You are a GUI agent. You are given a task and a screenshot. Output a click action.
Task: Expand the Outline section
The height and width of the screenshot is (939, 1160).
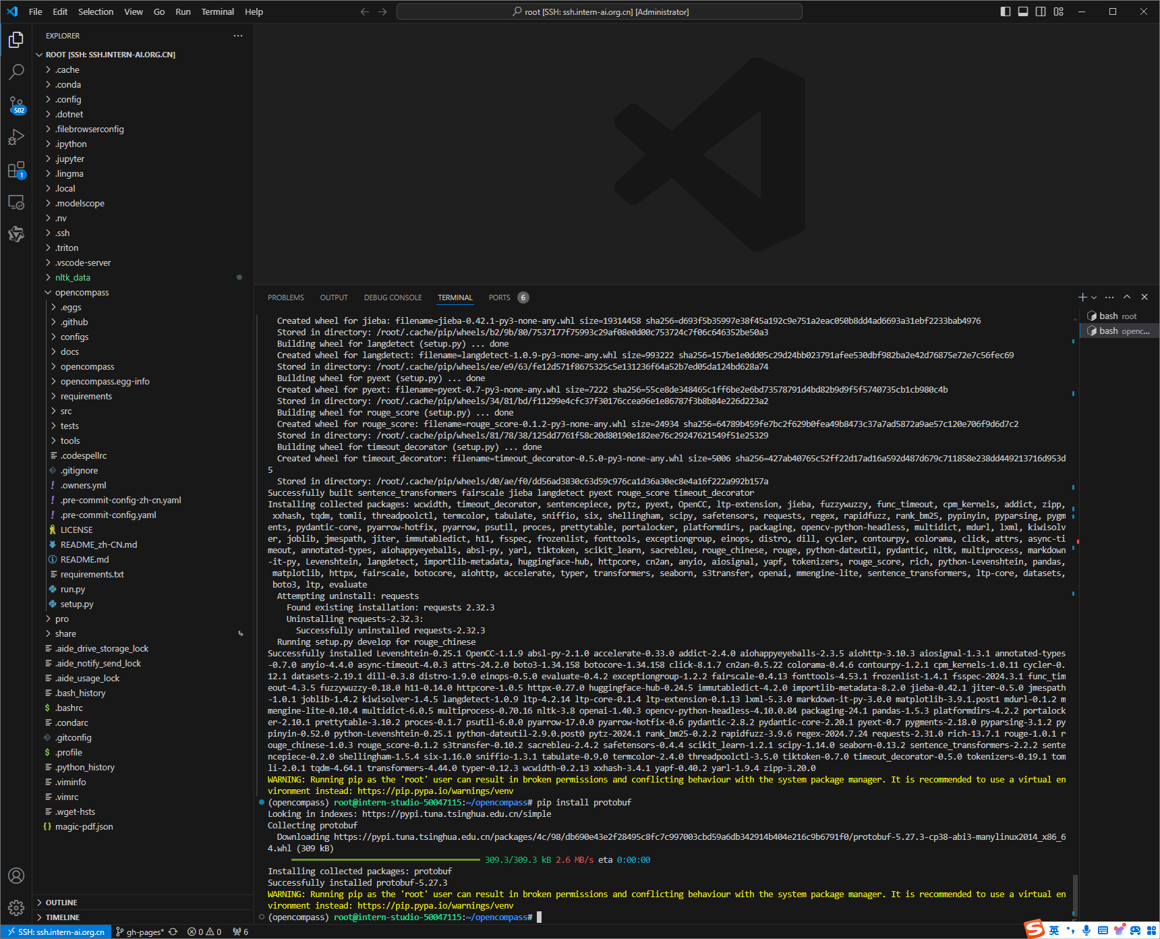[143, 903]
